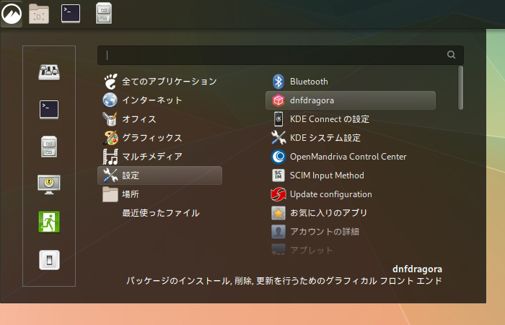Screen dimensions: 505x325
Task: Launch Update configuration
Action: click(351, 194)
